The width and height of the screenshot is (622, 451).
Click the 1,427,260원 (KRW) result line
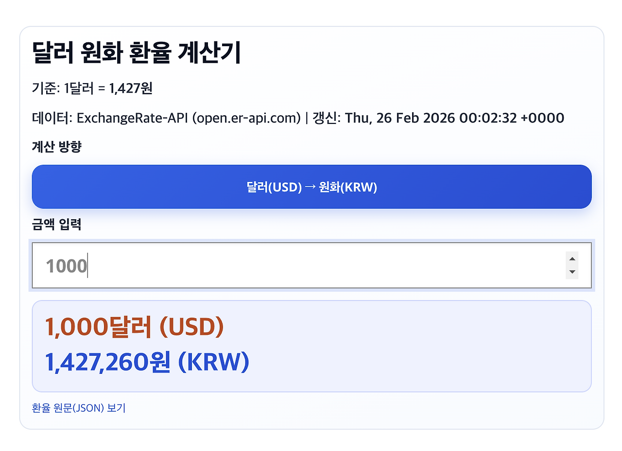pyautogui.click(x=146, y=362)
